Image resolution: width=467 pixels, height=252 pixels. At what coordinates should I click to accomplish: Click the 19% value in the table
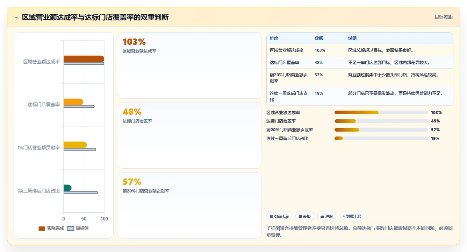tap(319, 93)
